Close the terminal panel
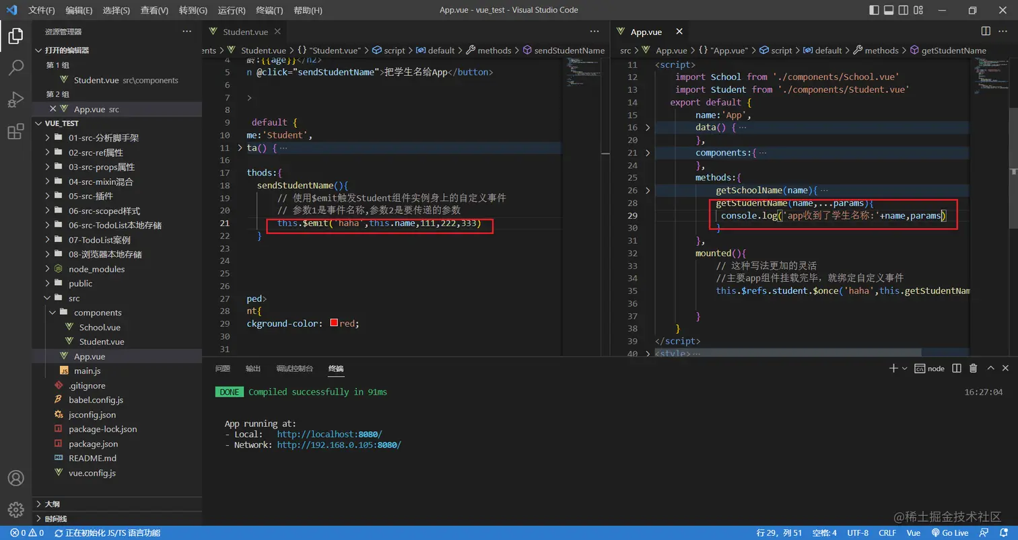Viewport: 1018px width, 540px height. (x=1005, y=368)
